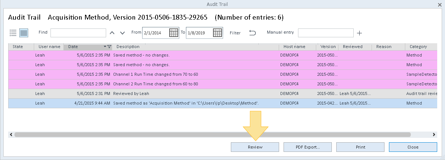Jump to previous find result arrow
Image resolution: width=445 pixels, height=160 pixels.
click(x=112, y=33)
